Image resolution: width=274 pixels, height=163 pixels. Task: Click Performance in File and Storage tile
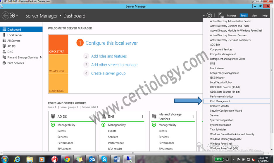[x=166, y=143]
